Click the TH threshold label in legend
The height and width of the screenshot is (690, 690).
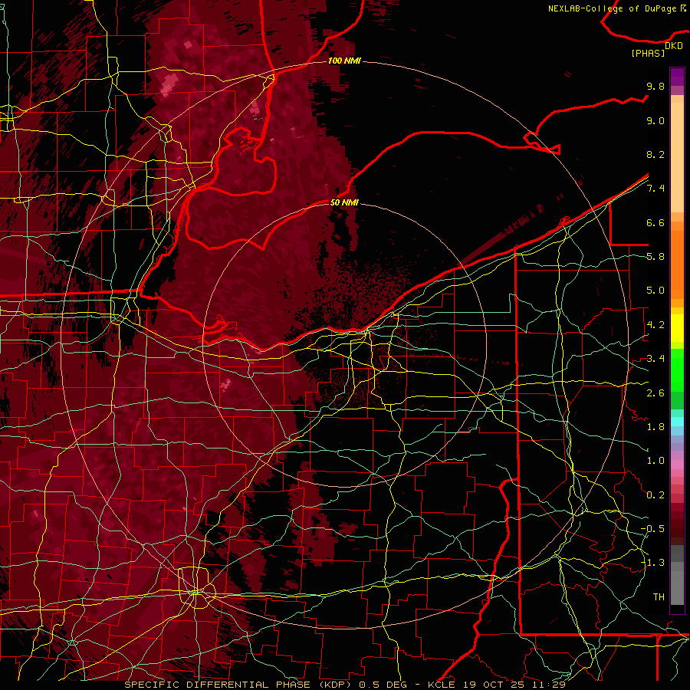659,597
